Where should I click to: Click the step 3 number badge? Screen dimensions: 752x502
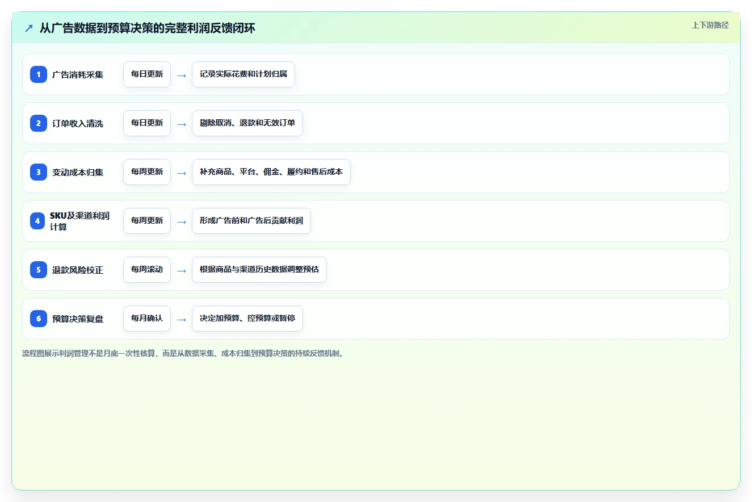click(39, 171)
